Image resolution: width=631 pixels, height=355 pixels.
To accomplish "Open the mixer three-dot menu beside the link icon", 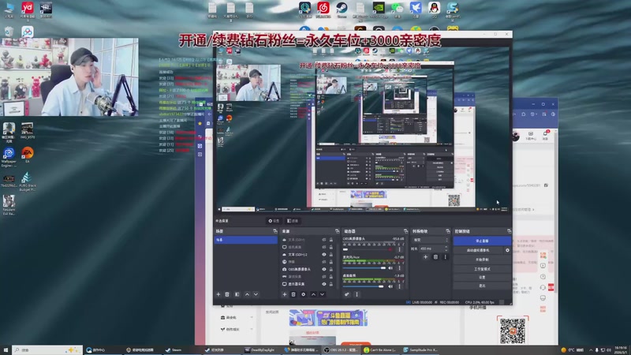I will coord(357,294).
